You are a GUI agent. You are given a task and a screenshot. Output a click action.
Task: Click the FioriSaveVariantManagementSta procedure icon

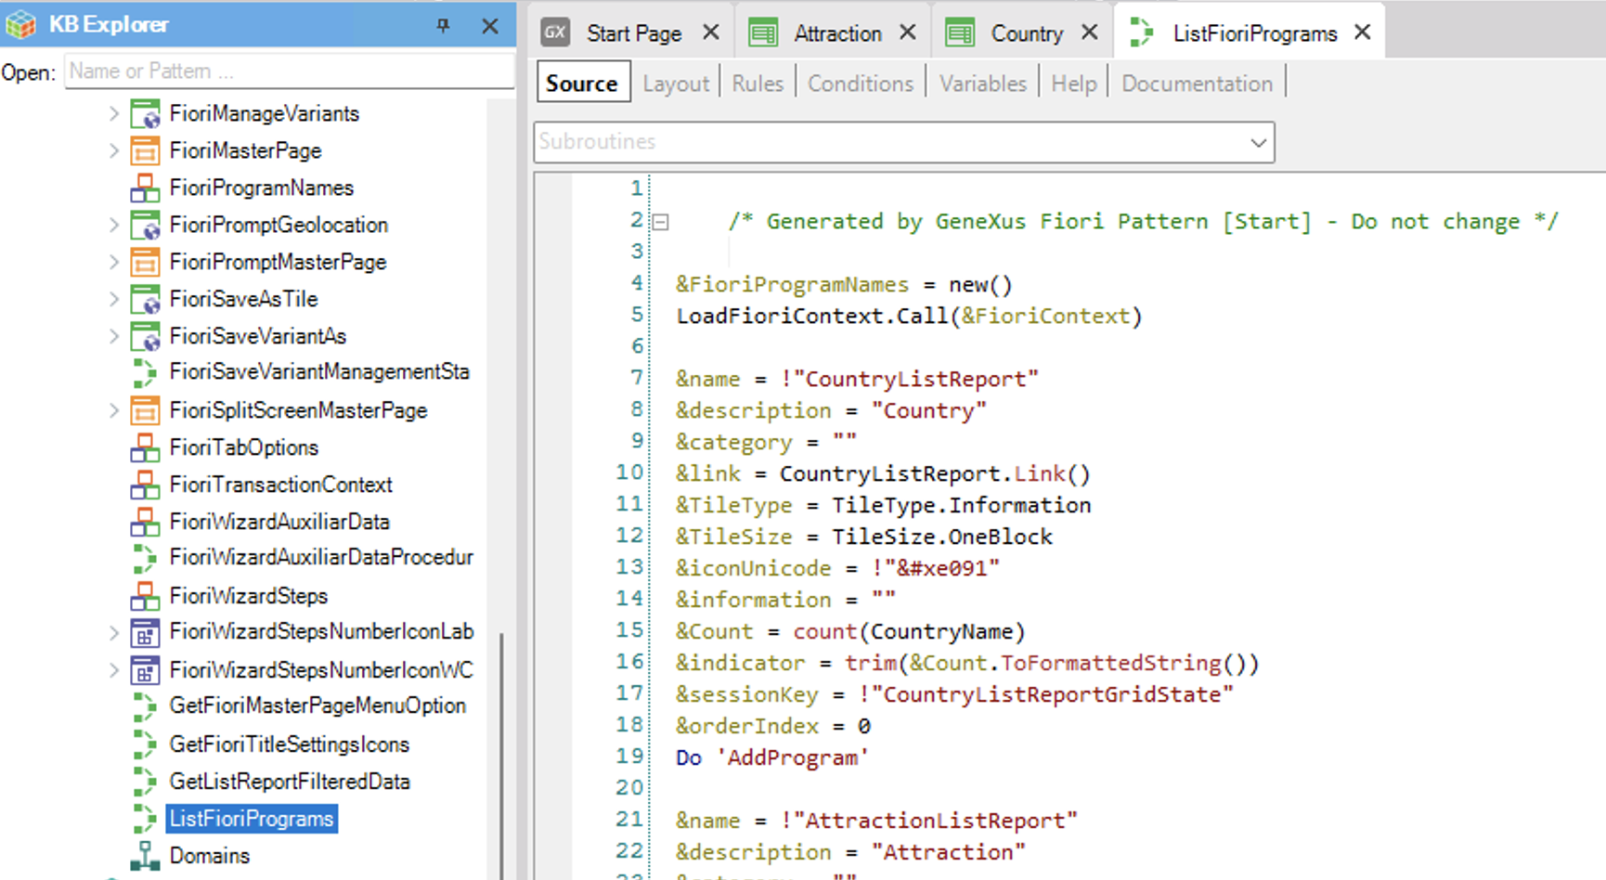[145, 372]
